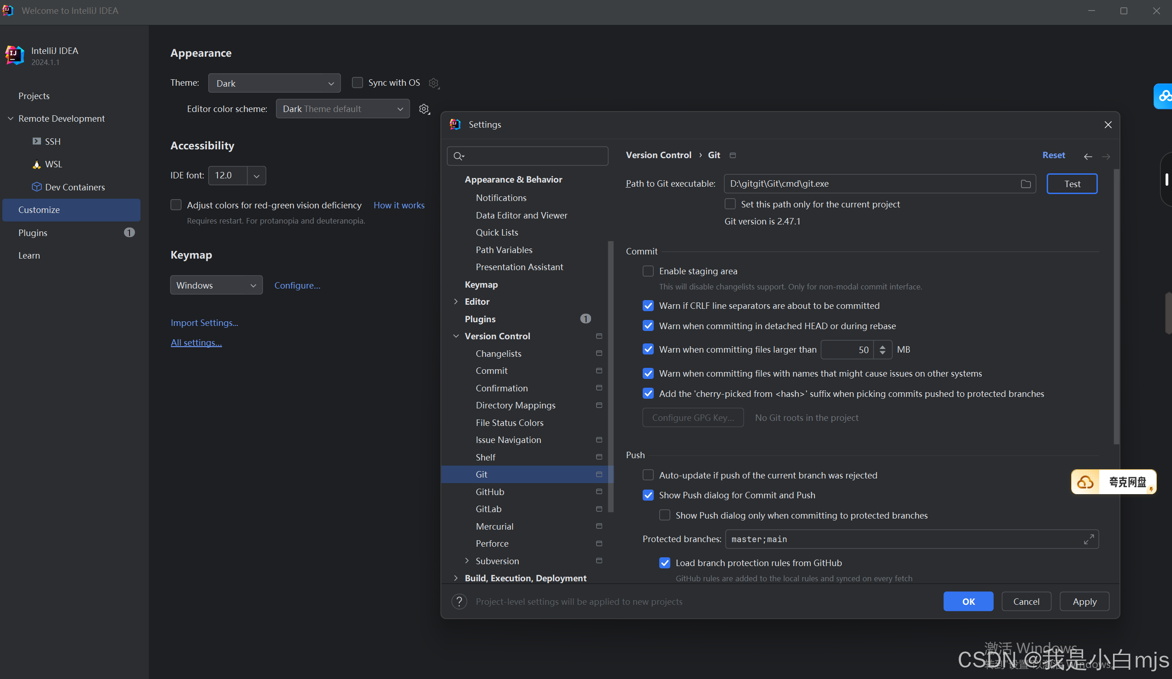Click the back arrow in Settings header
Image resolution: width=1172 pixels, height=679 pixels.
[x=1088, y=156]
